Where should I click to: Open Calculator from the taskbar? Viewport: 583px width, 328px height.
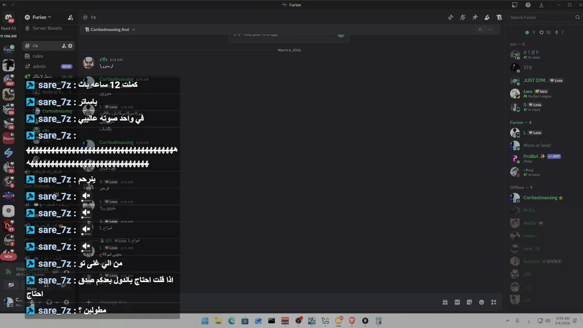(378, 321)
